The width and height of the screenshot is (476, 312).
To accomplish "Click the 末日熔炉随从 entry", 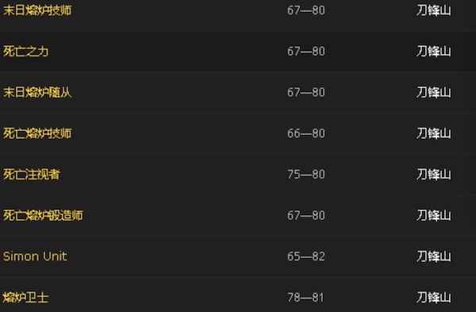I will (x=37, y=92).
